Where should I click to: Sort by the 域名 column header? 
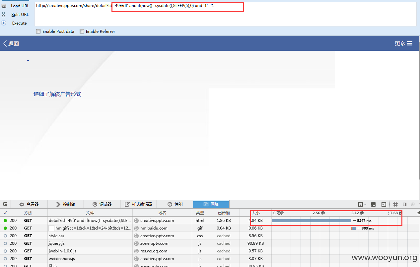(162, 213)
